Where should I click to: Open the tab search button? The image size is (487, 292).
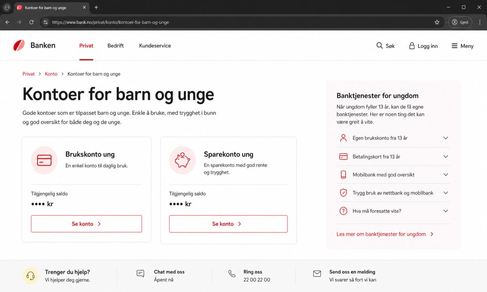(7, 7)
